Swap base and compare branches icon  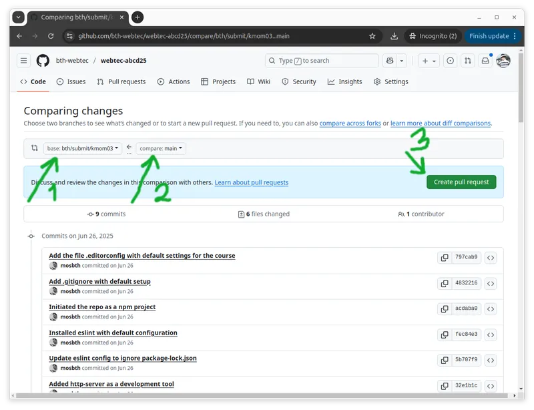(x=35, y=148)
